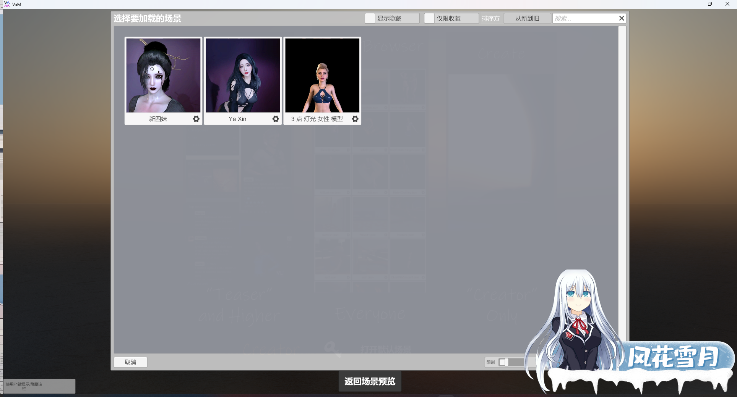The height and width of the screenshot is (397, 737).
Task: Select the Ya Xin scene thumbnail
Action: [x=243, y=75]
